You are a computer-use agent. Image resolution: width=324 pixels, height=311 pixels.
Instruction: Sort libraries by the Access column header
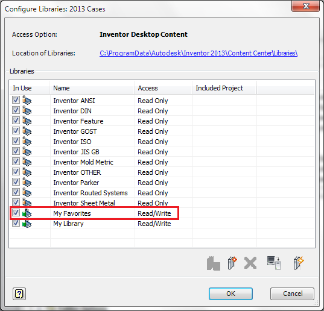coord(164,88)
